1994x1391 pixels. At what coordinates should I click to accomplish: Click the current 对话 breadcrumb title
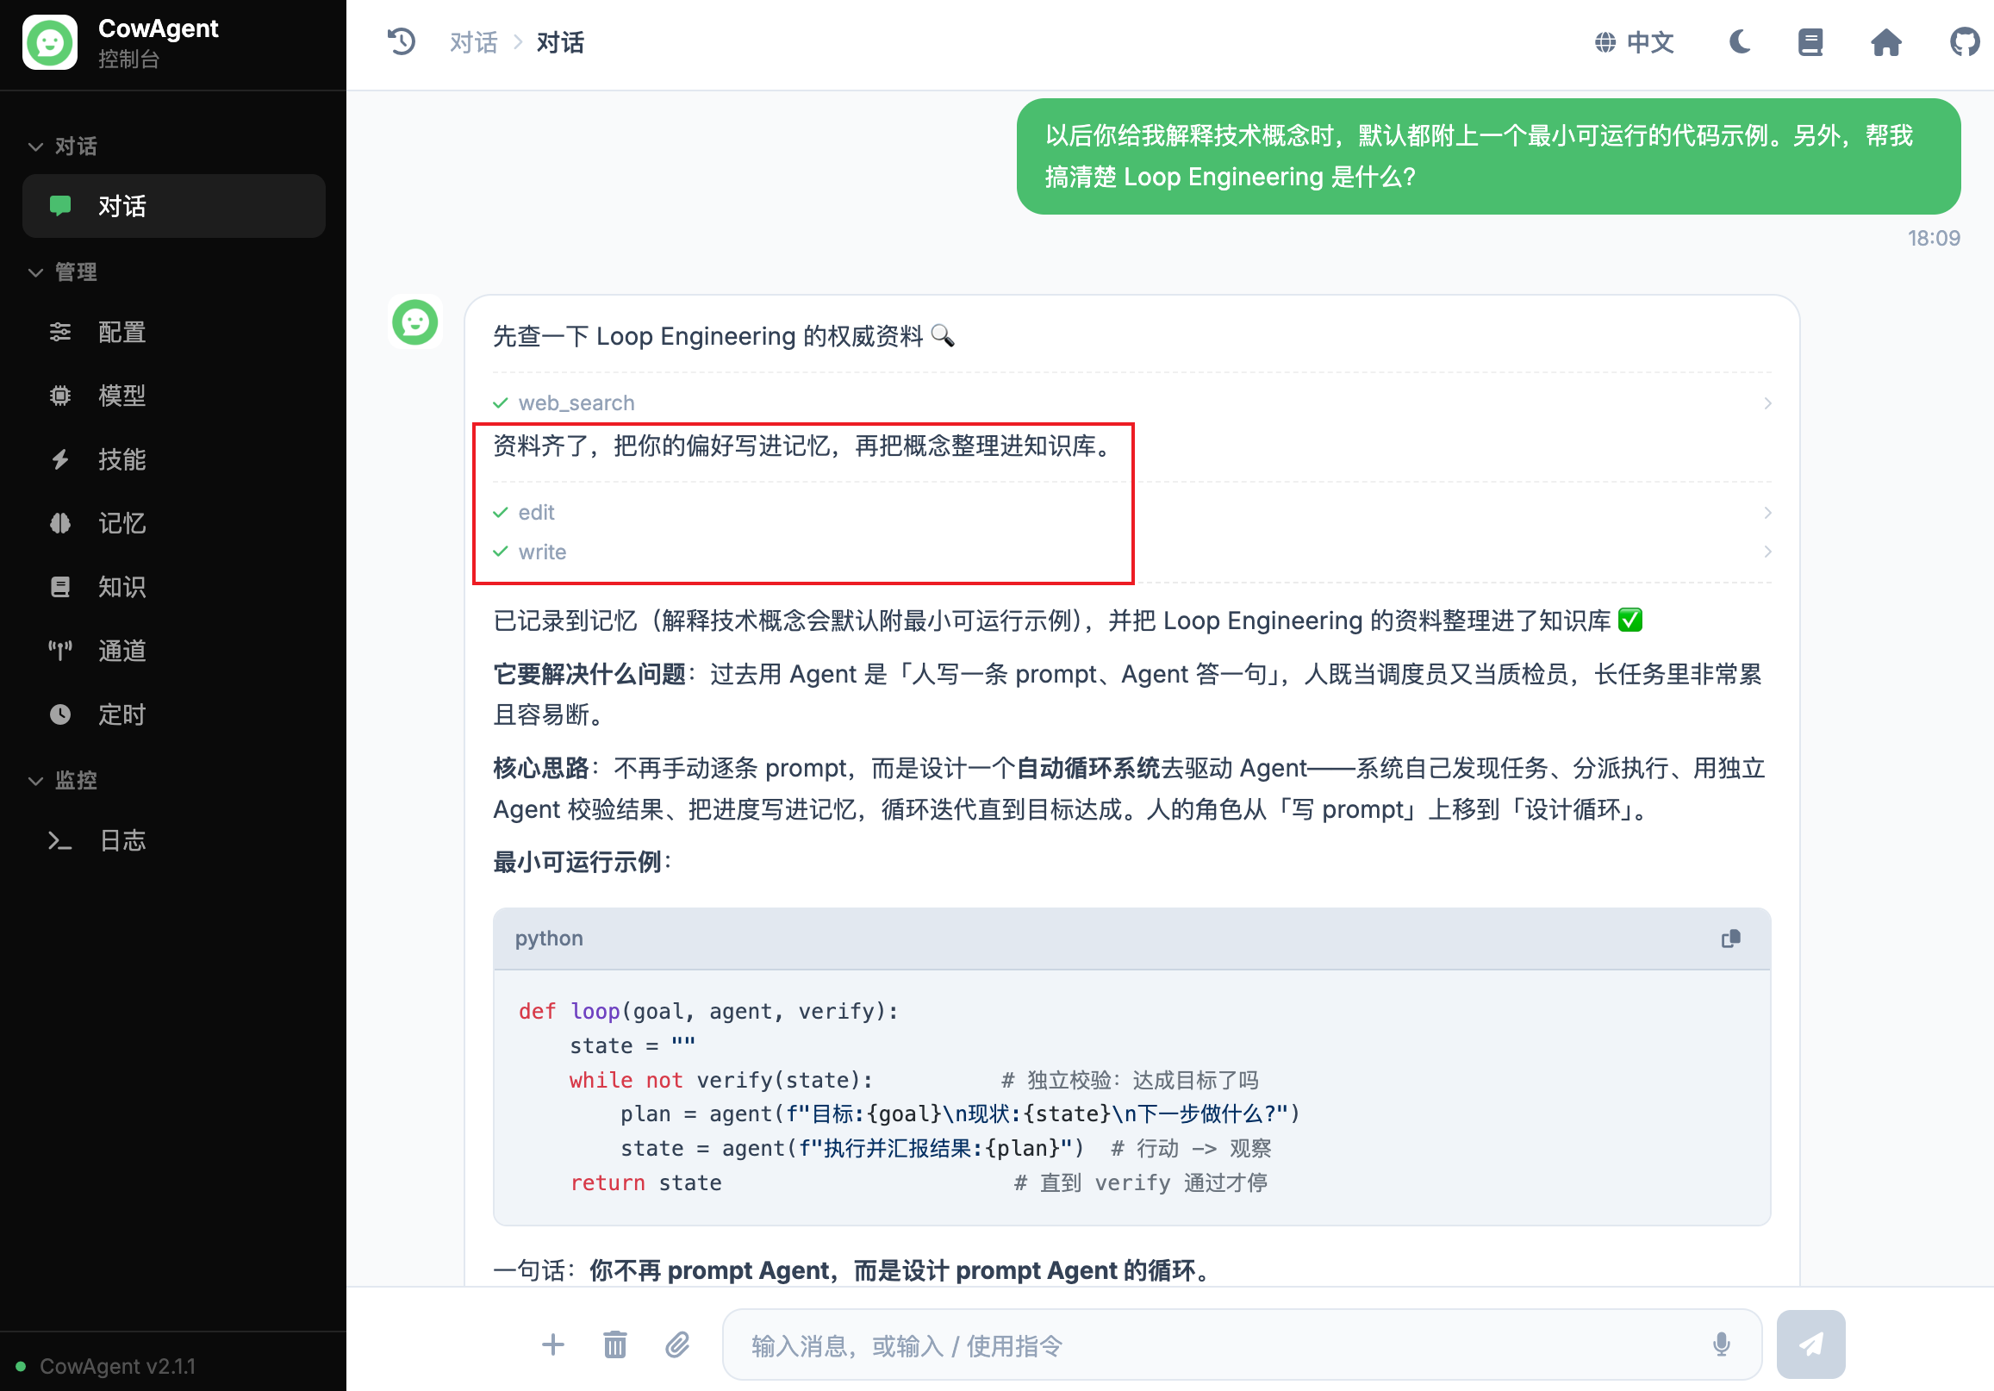pos(560,41)
